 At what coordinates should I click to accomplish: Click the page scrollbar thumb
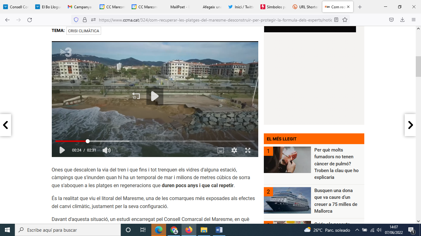click(418, 66)
